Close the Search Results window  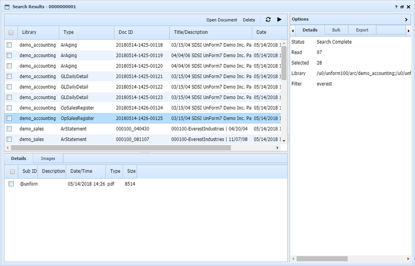[x=408, y=7]
